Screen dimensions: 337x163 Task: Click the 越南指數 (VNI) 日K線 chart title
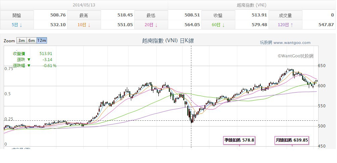(x=168, y=41)
